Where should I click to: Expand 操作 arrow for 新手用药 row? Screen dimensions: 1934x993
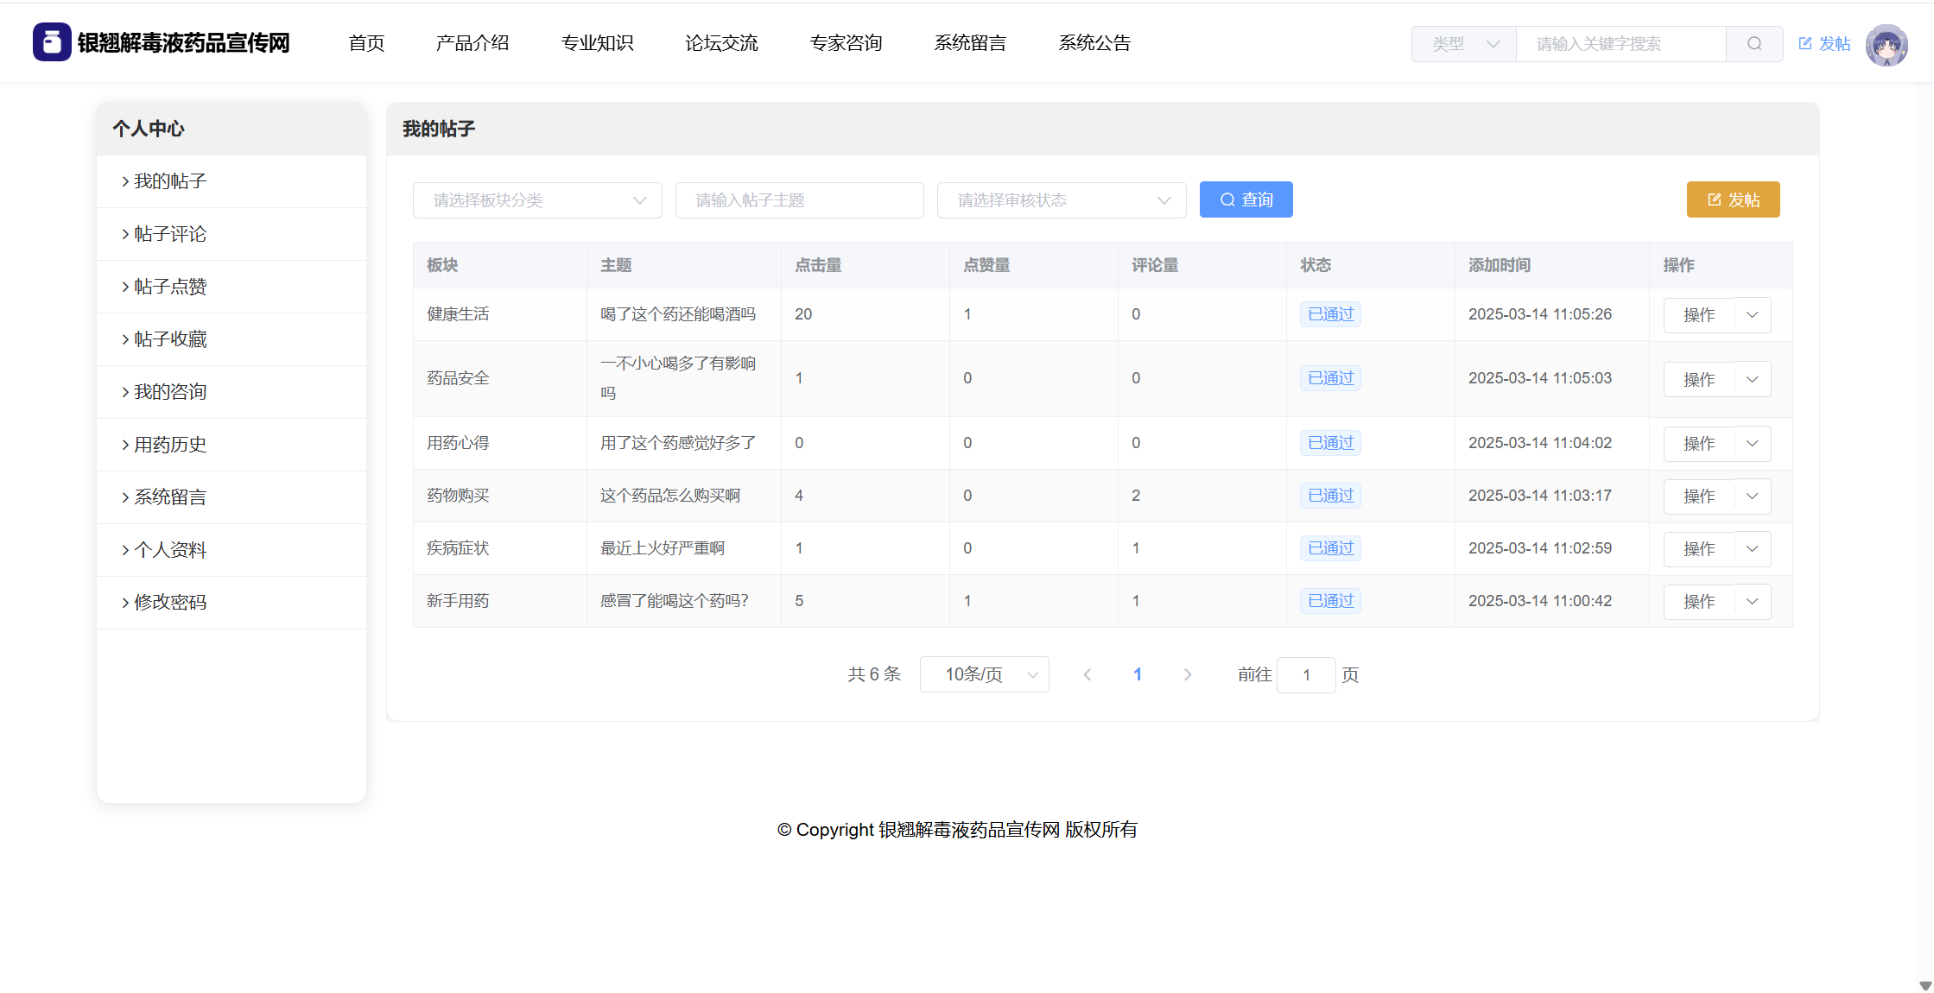coord(1752,602)
